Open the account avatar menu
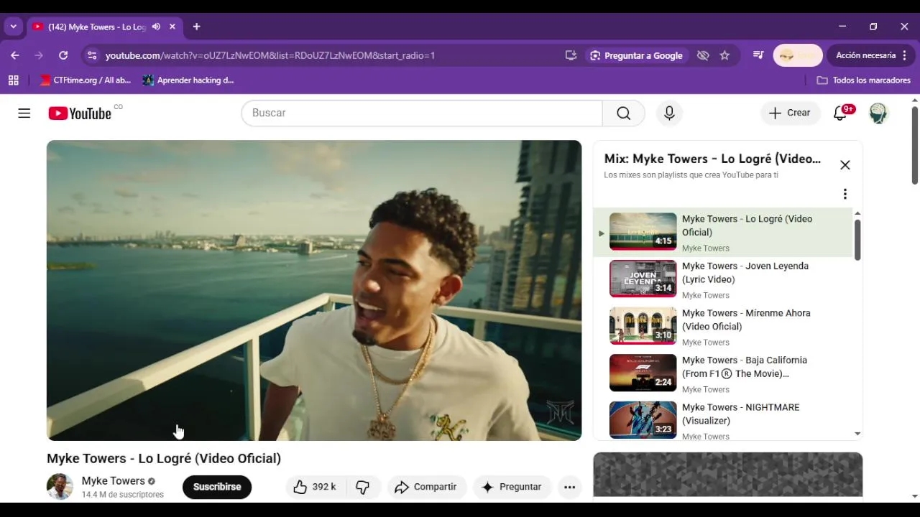This screenshot has width=920, height=517. pos(878,113)
